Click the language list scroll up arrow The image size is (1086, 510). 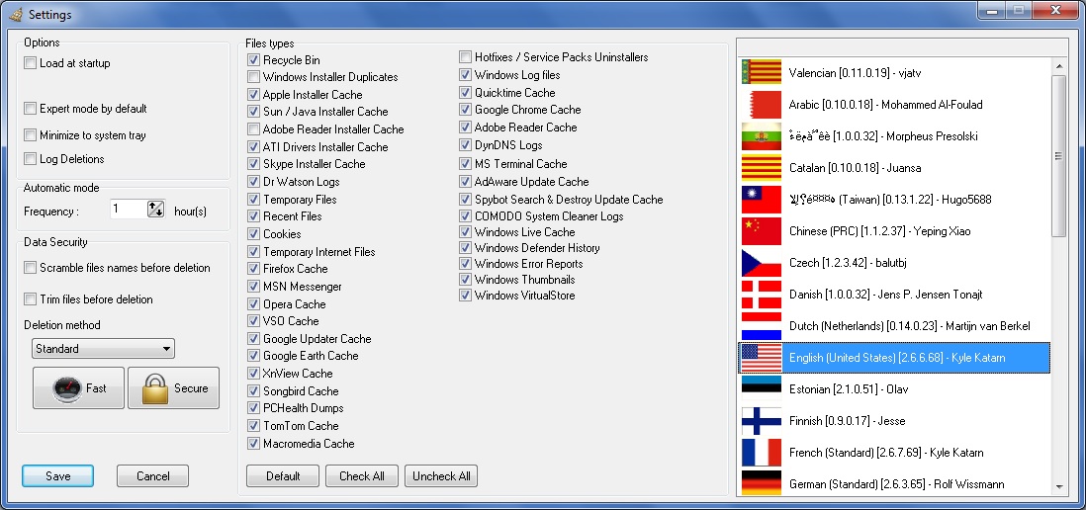1058,66
